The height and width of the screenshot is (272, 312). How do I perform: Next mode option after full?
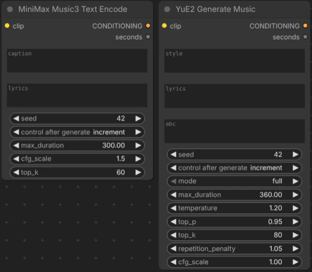[295, 182]
